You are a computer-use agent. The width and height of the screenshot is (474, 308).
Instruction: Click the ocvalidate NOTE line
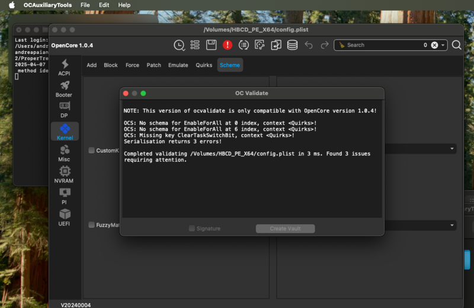pyautogui.click(x=250, y=111)
